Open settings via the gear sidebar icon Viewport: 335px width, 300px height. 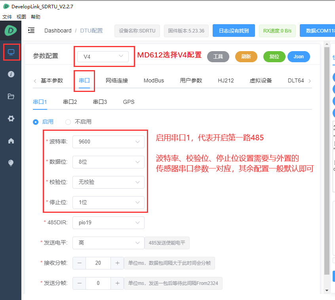11,118
